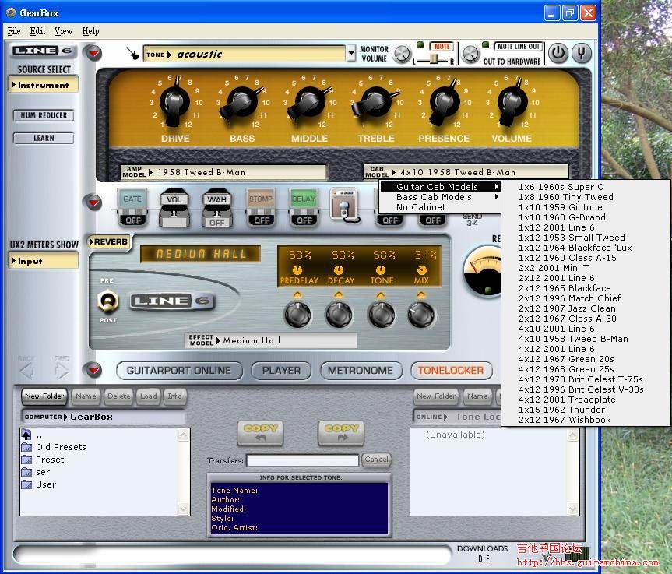Collapse the bottom panel red arrow button

click(x=94, y=369)
